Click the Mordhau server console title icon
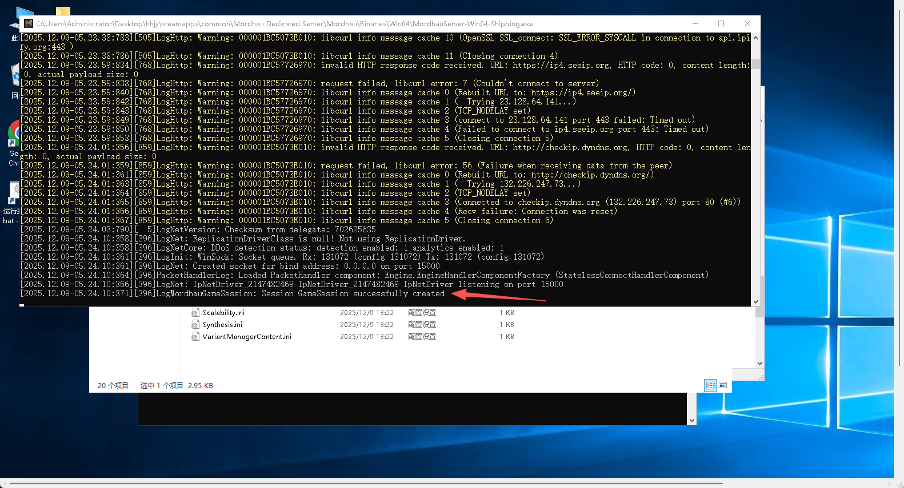The width and height of the screenshot is (904, 488). 29,23
